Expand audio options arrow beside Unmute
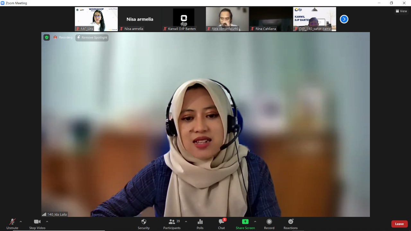Screen dimensions: 411x231 (x=21, y=221)
